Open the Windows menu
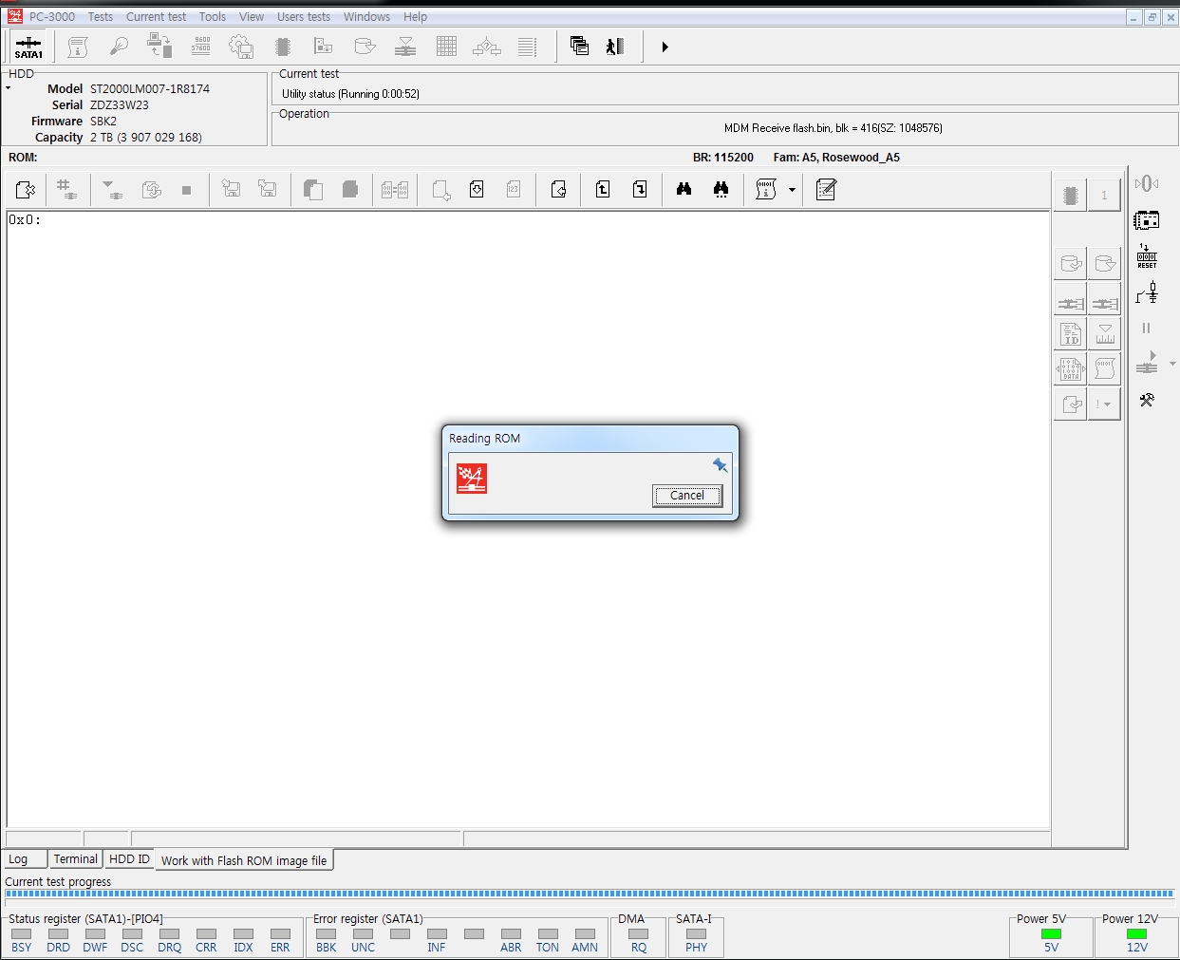Image resolution: width=1180 pixels, height=960 pixels. [366, 16]
